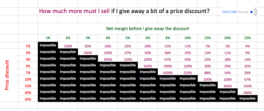
Task: Select the 18% cell
Action: [228, 59]
